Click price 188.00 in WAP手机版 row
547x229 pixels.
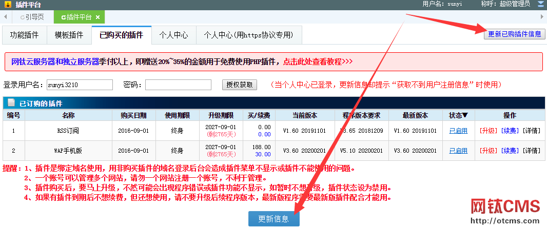262,147
